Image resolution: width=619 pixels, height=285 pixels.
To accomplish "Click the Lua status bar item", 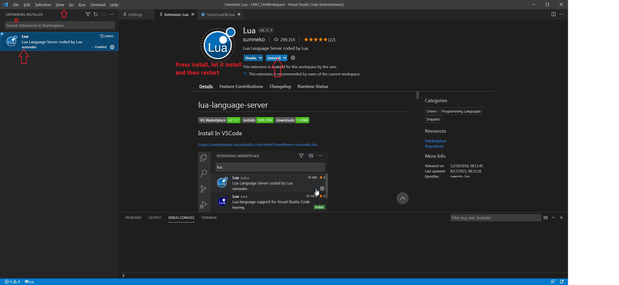I will pos(29,282).
